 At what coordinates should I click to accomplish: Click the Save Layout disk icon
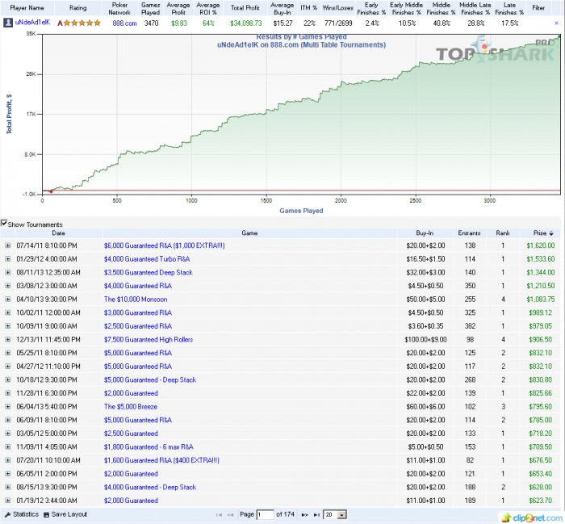pos(48,514)
